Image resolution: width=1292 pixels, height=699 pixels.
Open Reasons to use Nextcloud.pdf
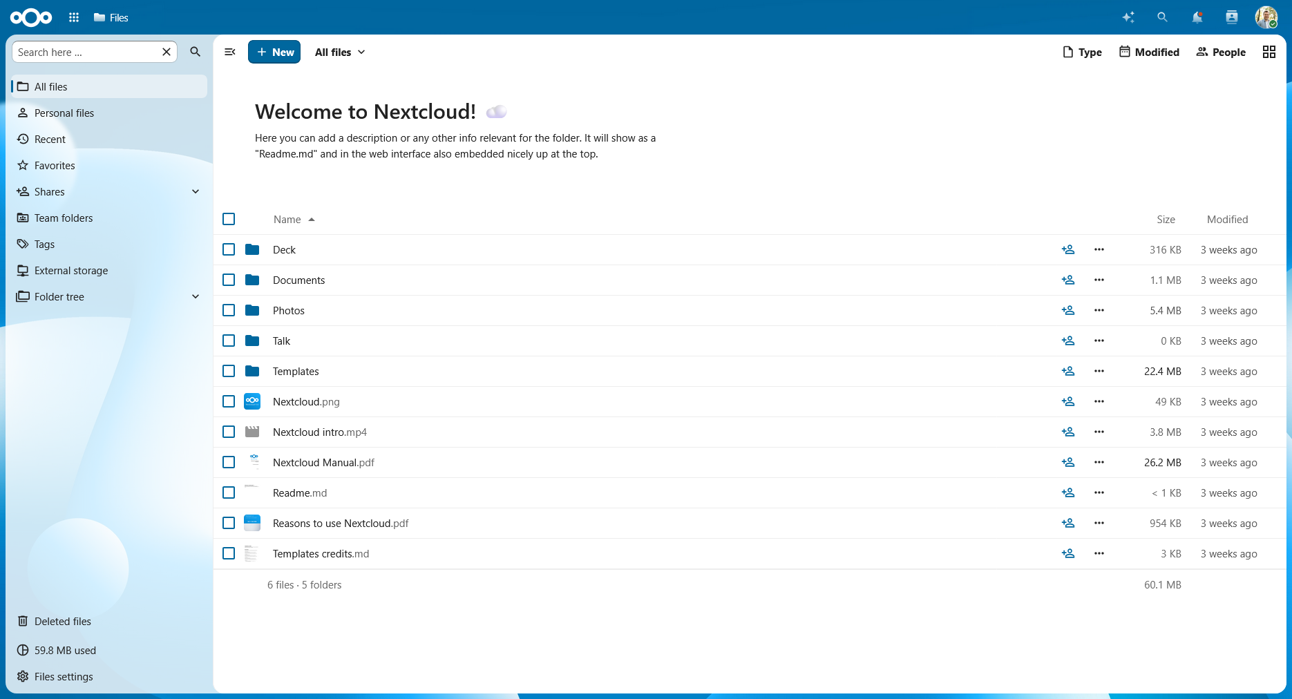coord(341,523)
